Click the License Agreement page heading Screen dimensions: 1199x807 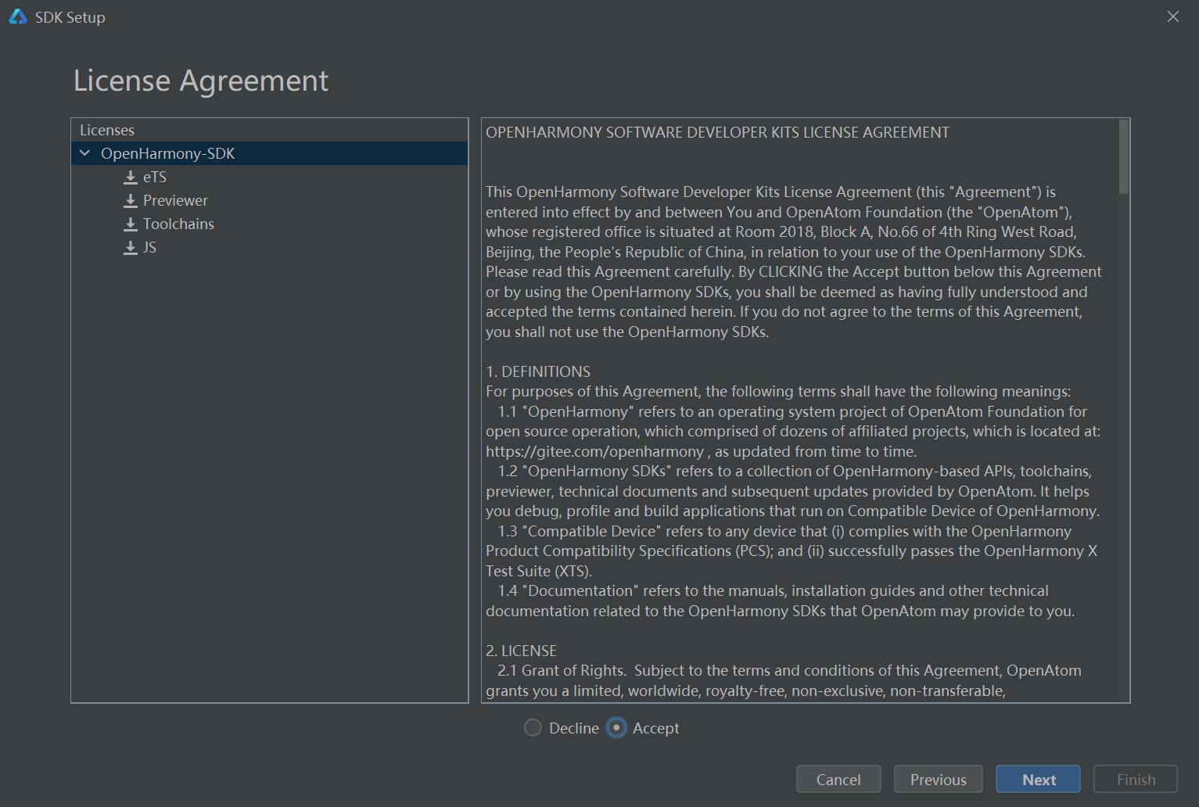pos(201,81)
